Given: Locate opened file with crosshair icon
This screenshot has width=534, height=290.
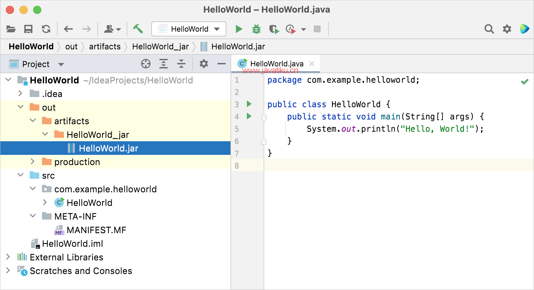Looking at the screenshot, I should (x=146, y=64).
